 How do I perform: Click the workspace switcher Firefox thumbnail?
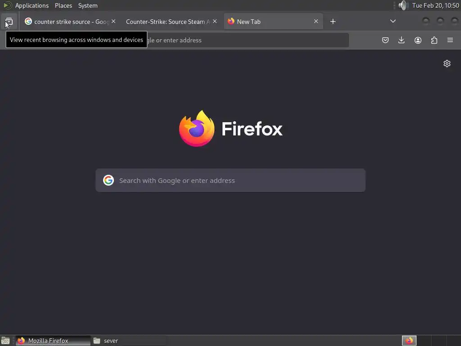point(409,341)
